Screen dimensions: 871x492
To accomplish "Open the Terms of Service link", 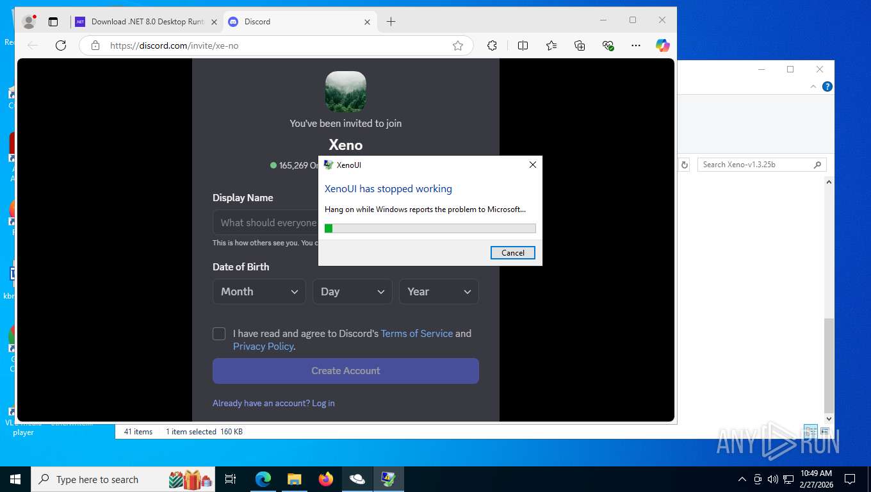I will tap(417, 334).
